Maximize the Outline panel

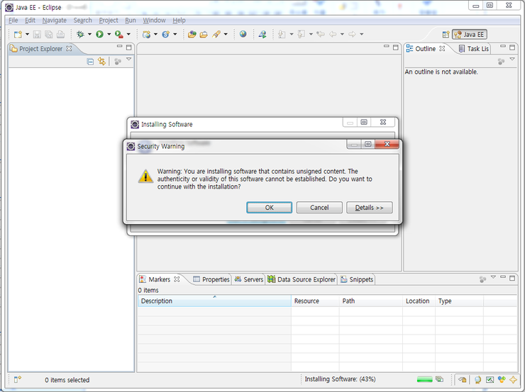pyautogui.click(x=512, y=47)
